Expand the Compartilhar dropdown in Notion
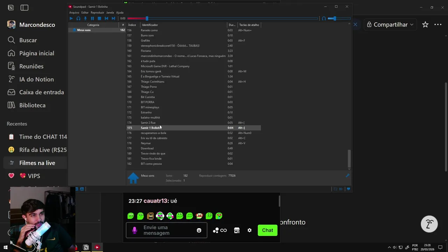 click(390, 24)
